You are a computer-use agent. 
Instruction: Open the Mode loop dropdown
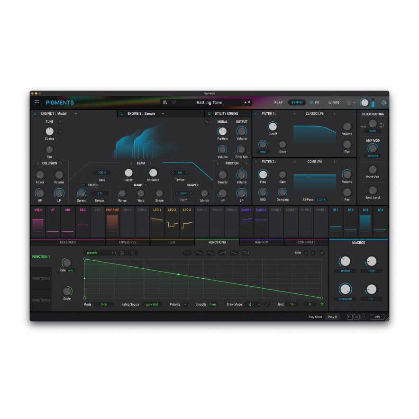pyautogui.click(x=104, y=304)
